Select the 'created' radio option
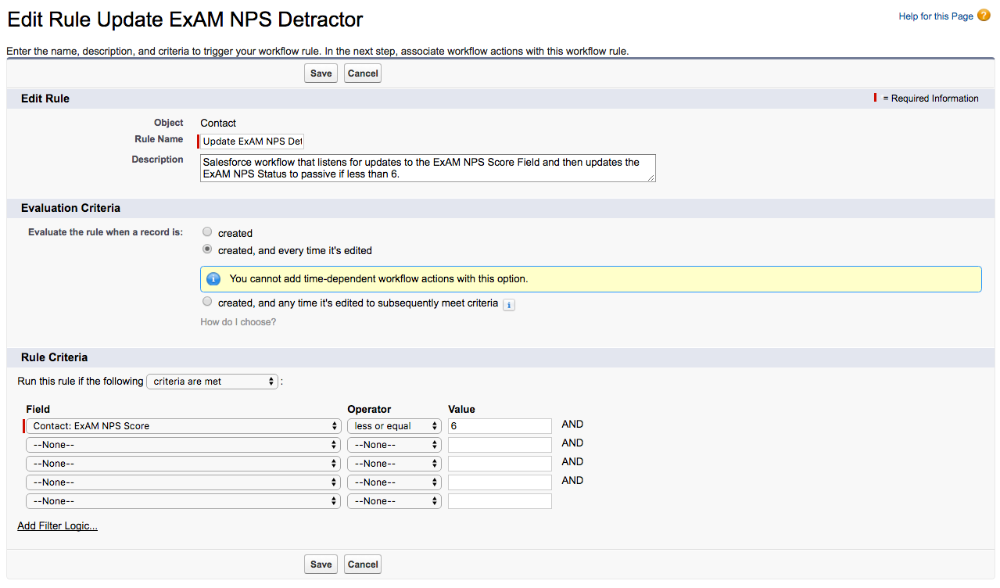Viewport: 1000px width, 588px height. point(207,232)
